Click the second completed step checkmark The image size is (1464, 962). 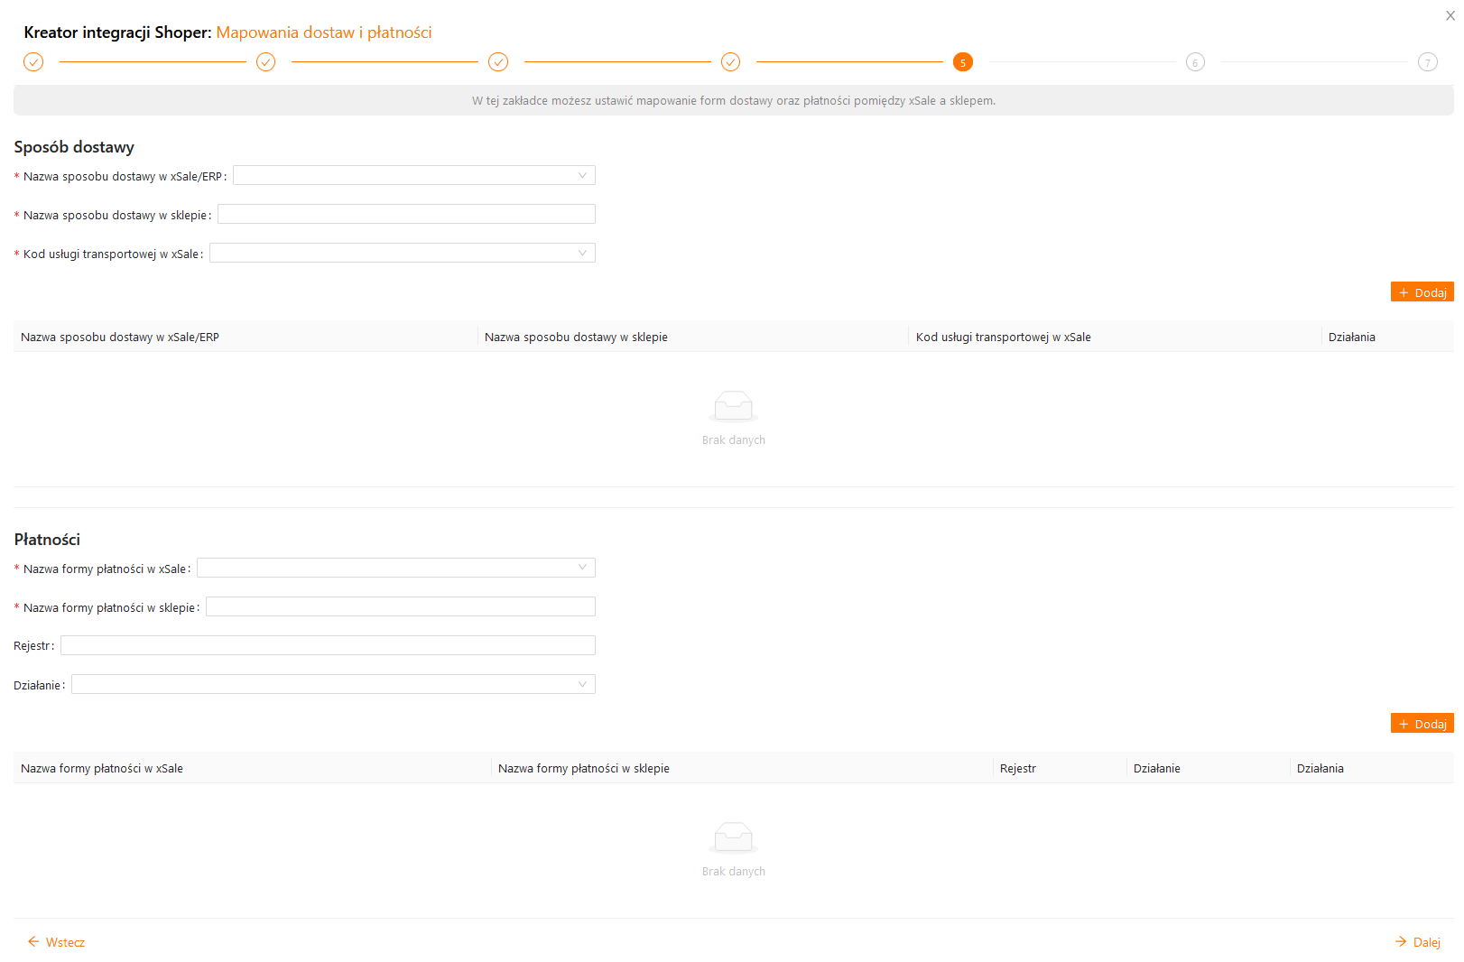pos(265,62)
